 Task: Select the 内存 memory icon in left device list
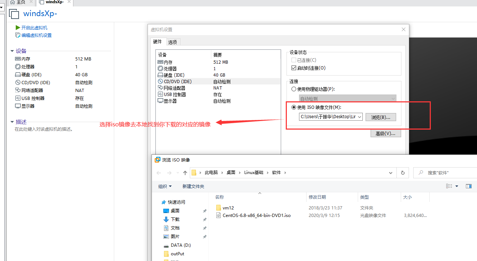click(18, 59)
